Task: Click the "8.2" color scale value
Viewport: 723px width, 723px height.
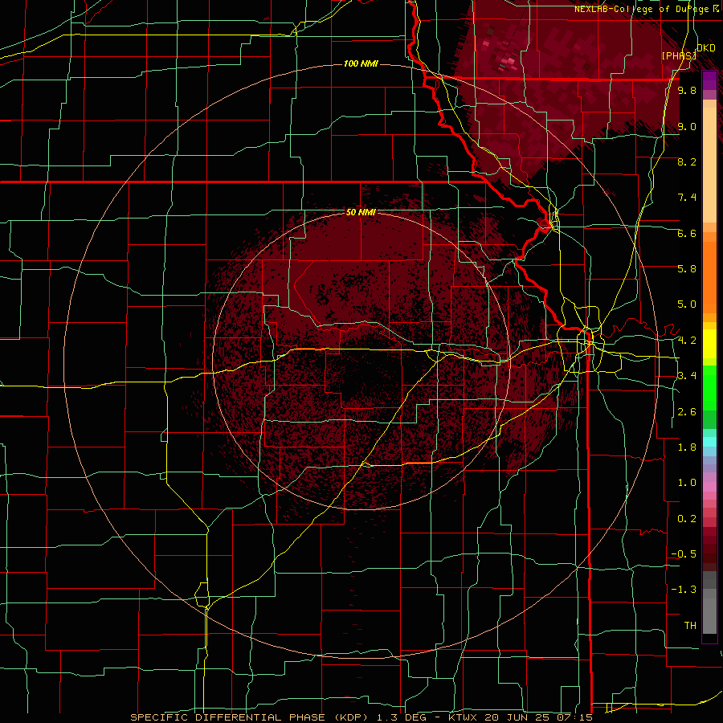Action: (687, 161)
